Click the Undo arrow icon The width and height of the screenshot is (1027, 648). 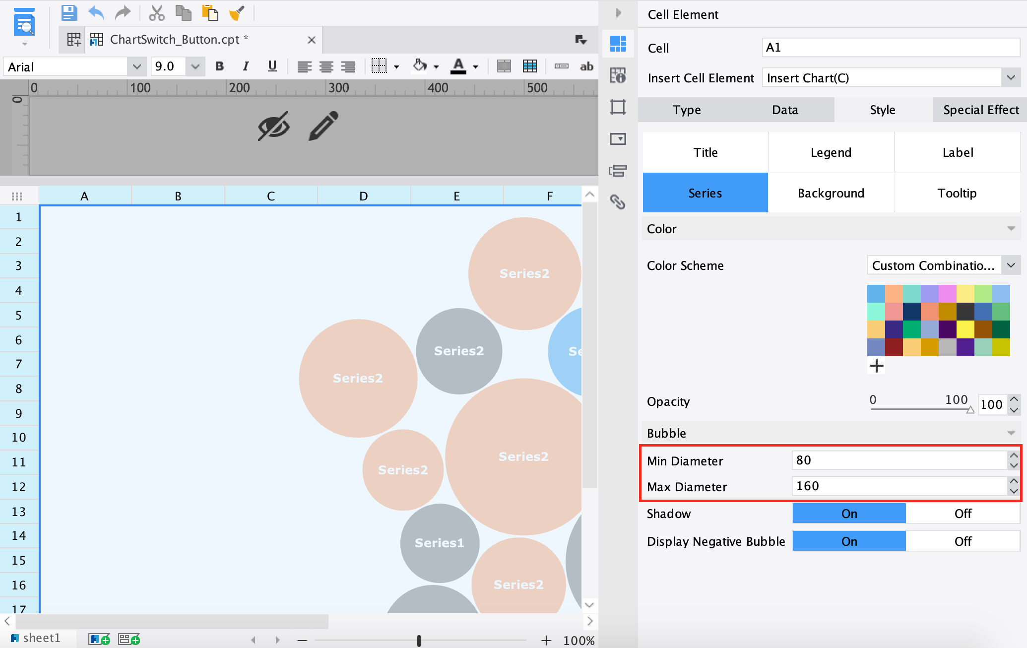96,13
